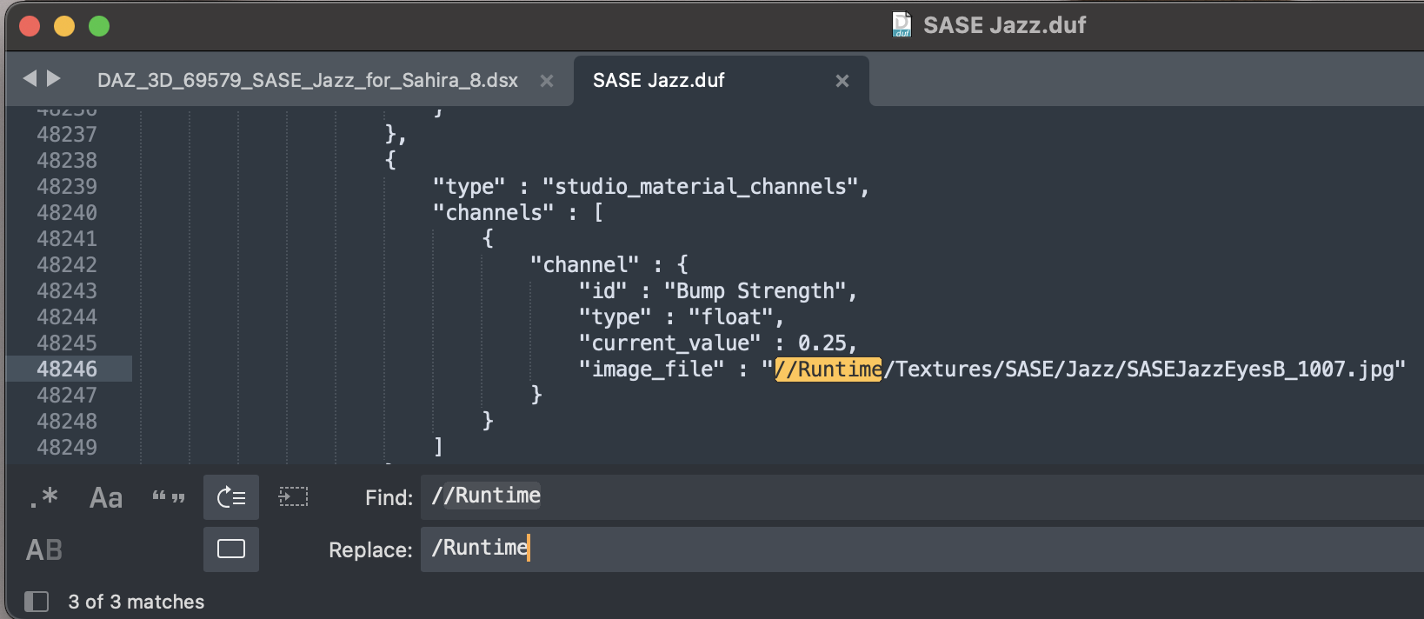
Task: Close the SASE Jazz.duf tab
Action: click(842, 81)
